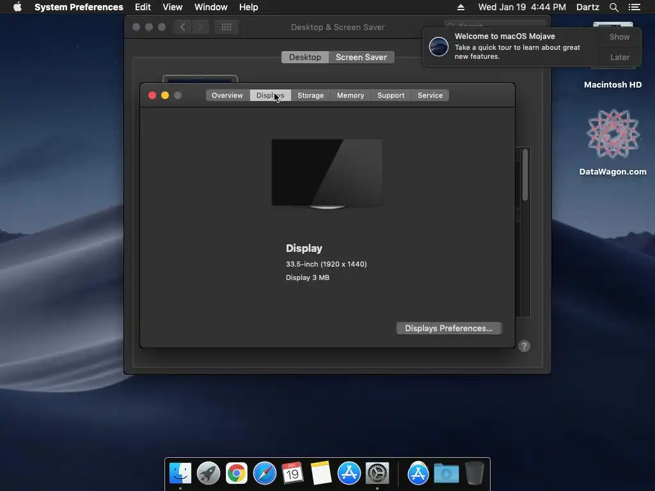Open the Apple menu
655x491 pixels.
point(17,7)
